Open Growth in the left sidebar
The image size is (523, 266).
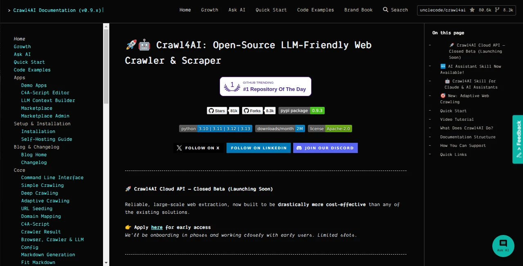22,47
